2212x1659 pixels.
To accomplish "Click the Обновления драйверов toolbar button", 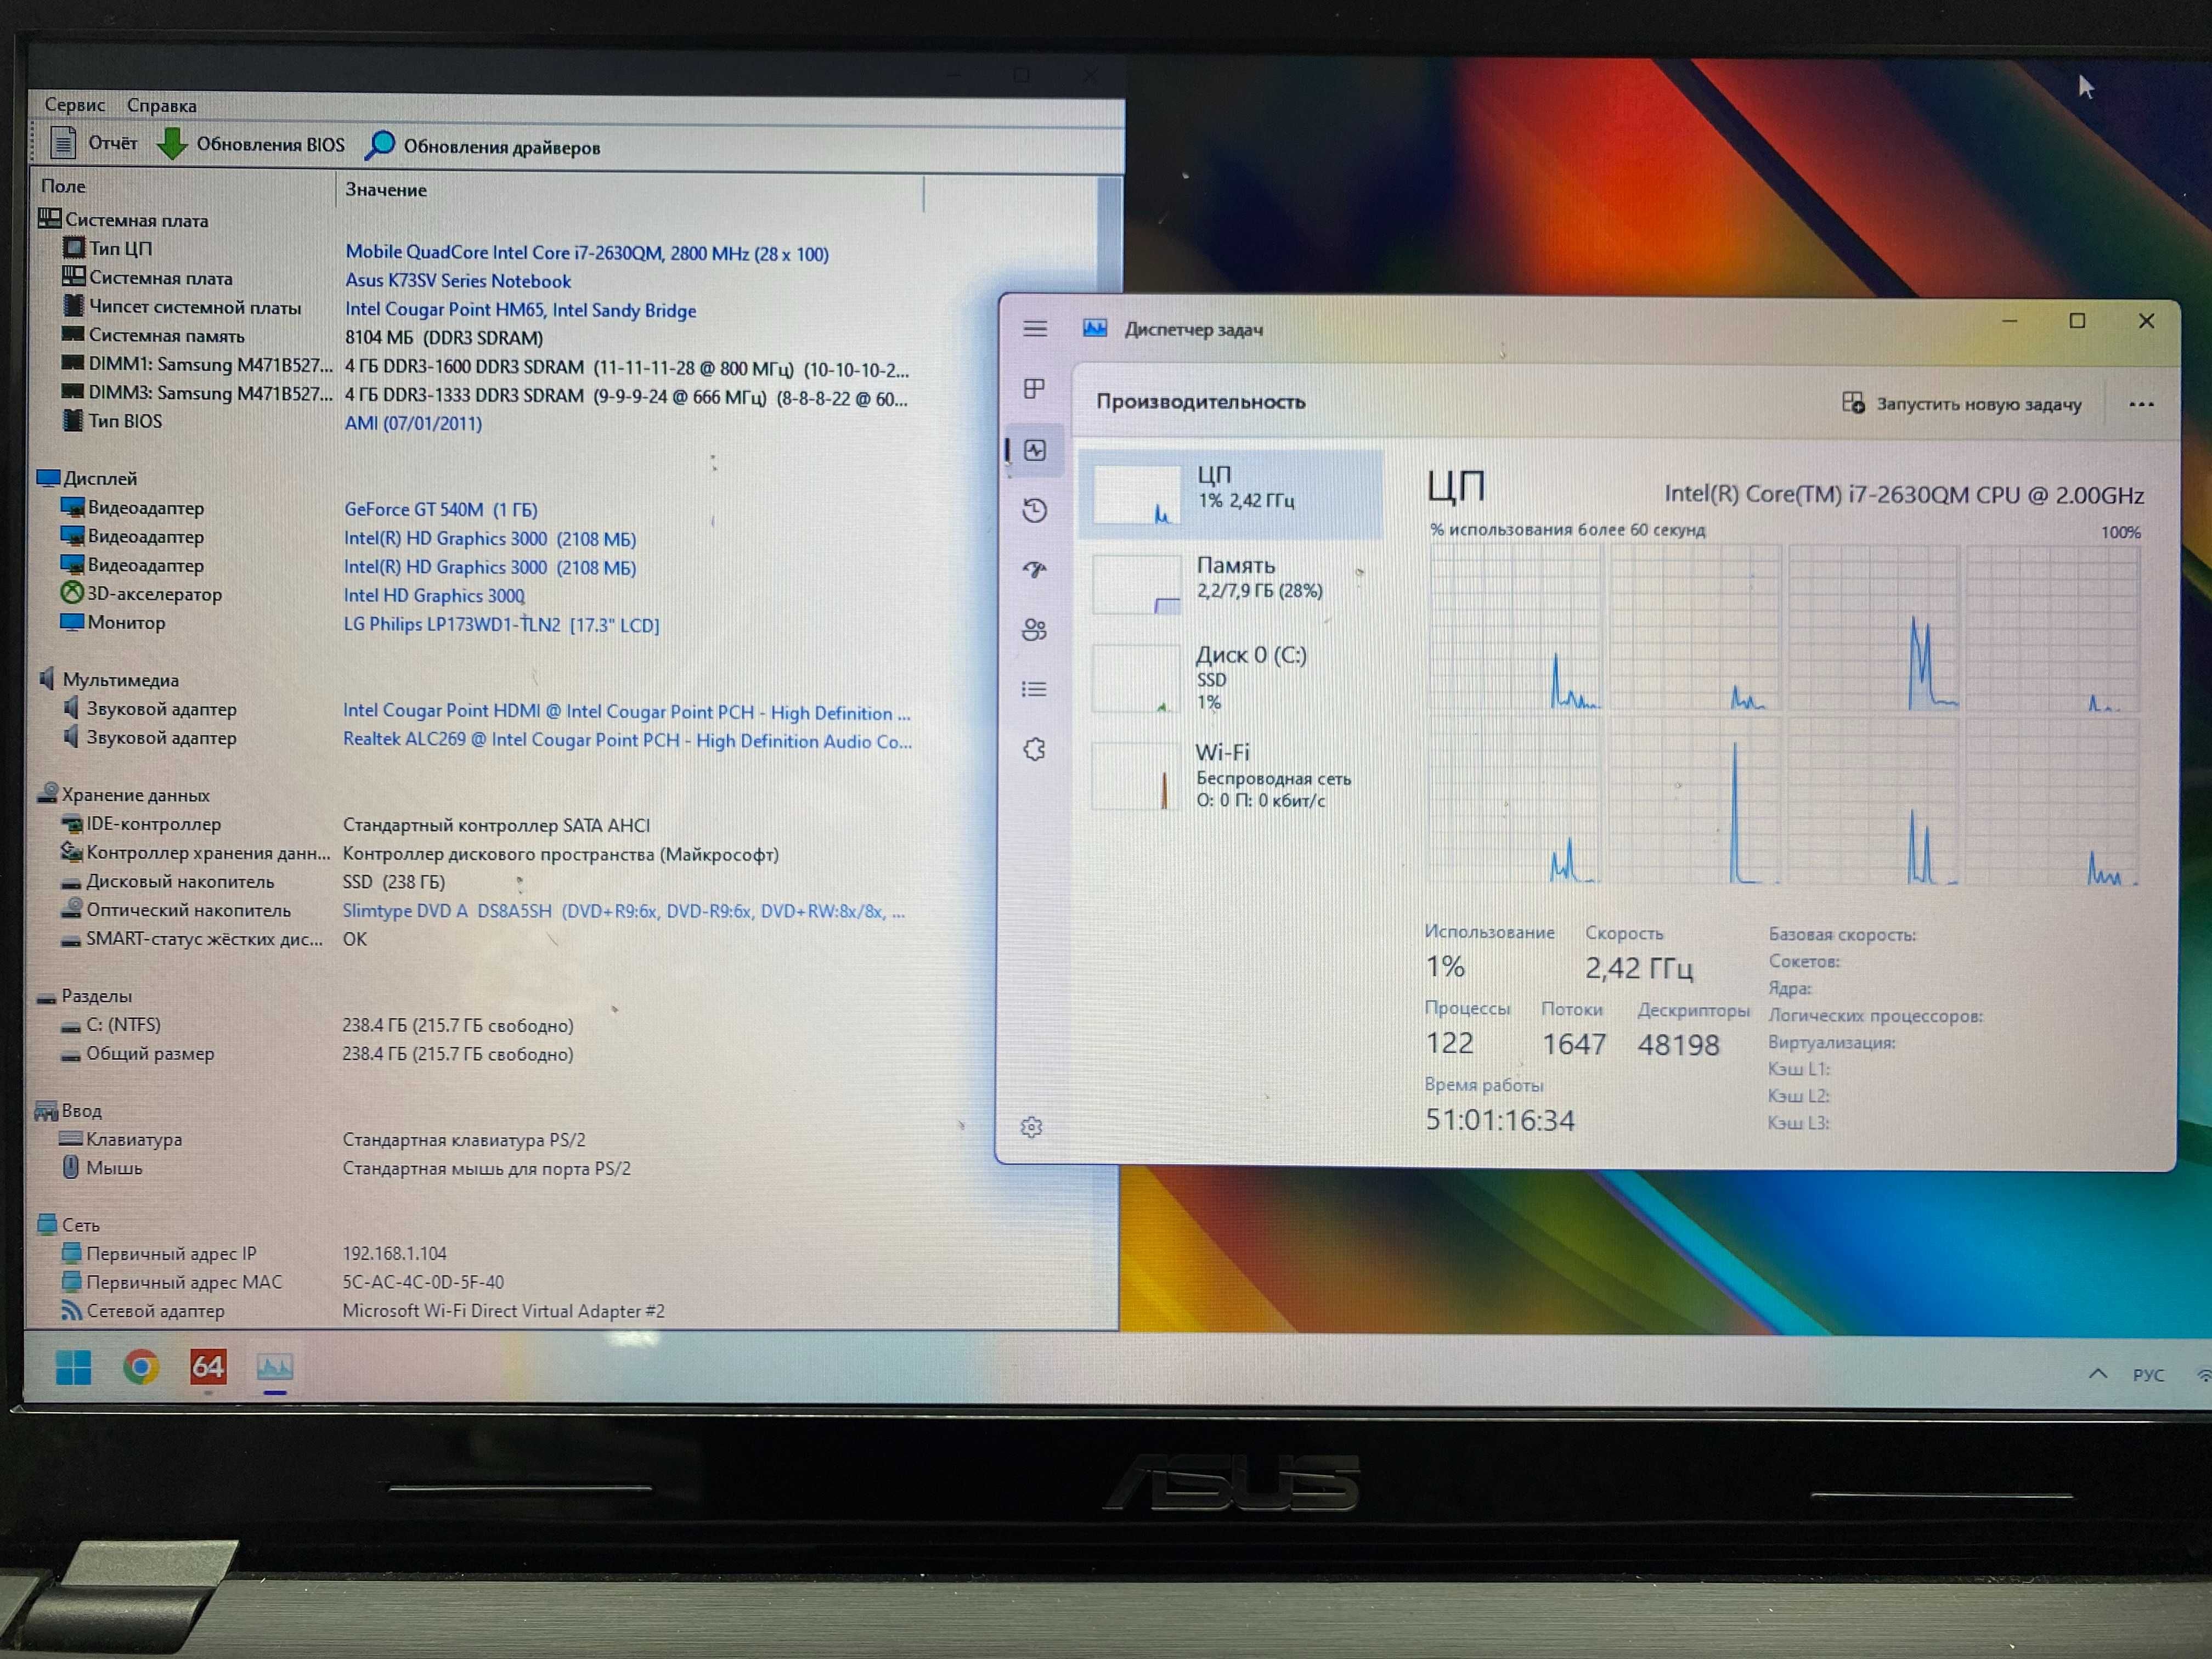I will point(483,146).
